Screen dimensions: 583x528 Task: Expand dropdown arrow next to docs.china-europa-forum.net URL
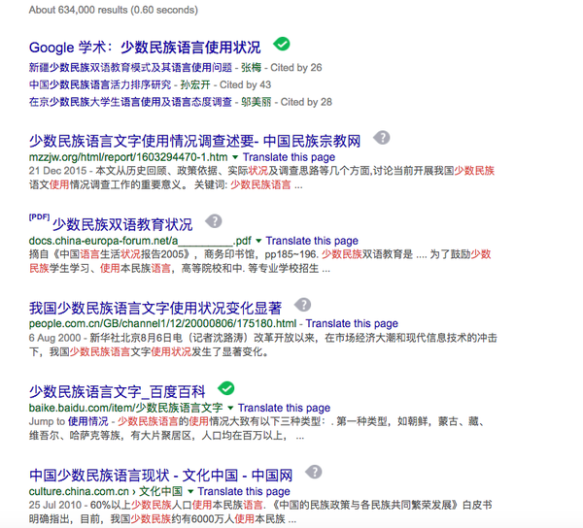pyautogui.click(x=258, y=241)
